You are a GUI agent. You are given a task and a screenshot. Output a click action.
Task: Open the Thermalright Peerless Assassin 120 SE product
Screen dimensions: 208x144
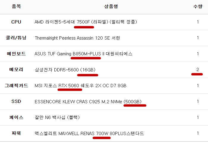click(x=77, y=38)
